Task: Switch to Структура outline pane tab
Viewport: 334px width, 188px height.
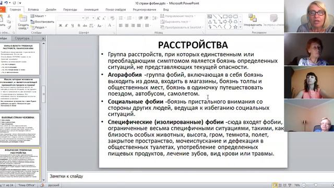Action: pyautogui.click(x=22, y=38)
